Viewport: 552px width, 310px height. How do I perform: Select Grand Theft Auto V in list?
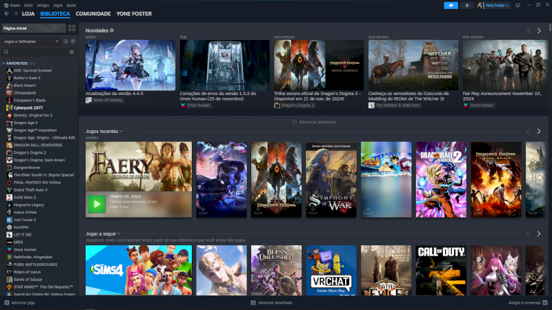[30, 190]
